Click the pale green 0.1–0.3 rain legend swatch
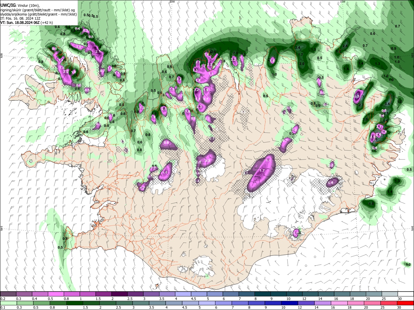Viewport: 414px width, 310px height. click(8, 303)
